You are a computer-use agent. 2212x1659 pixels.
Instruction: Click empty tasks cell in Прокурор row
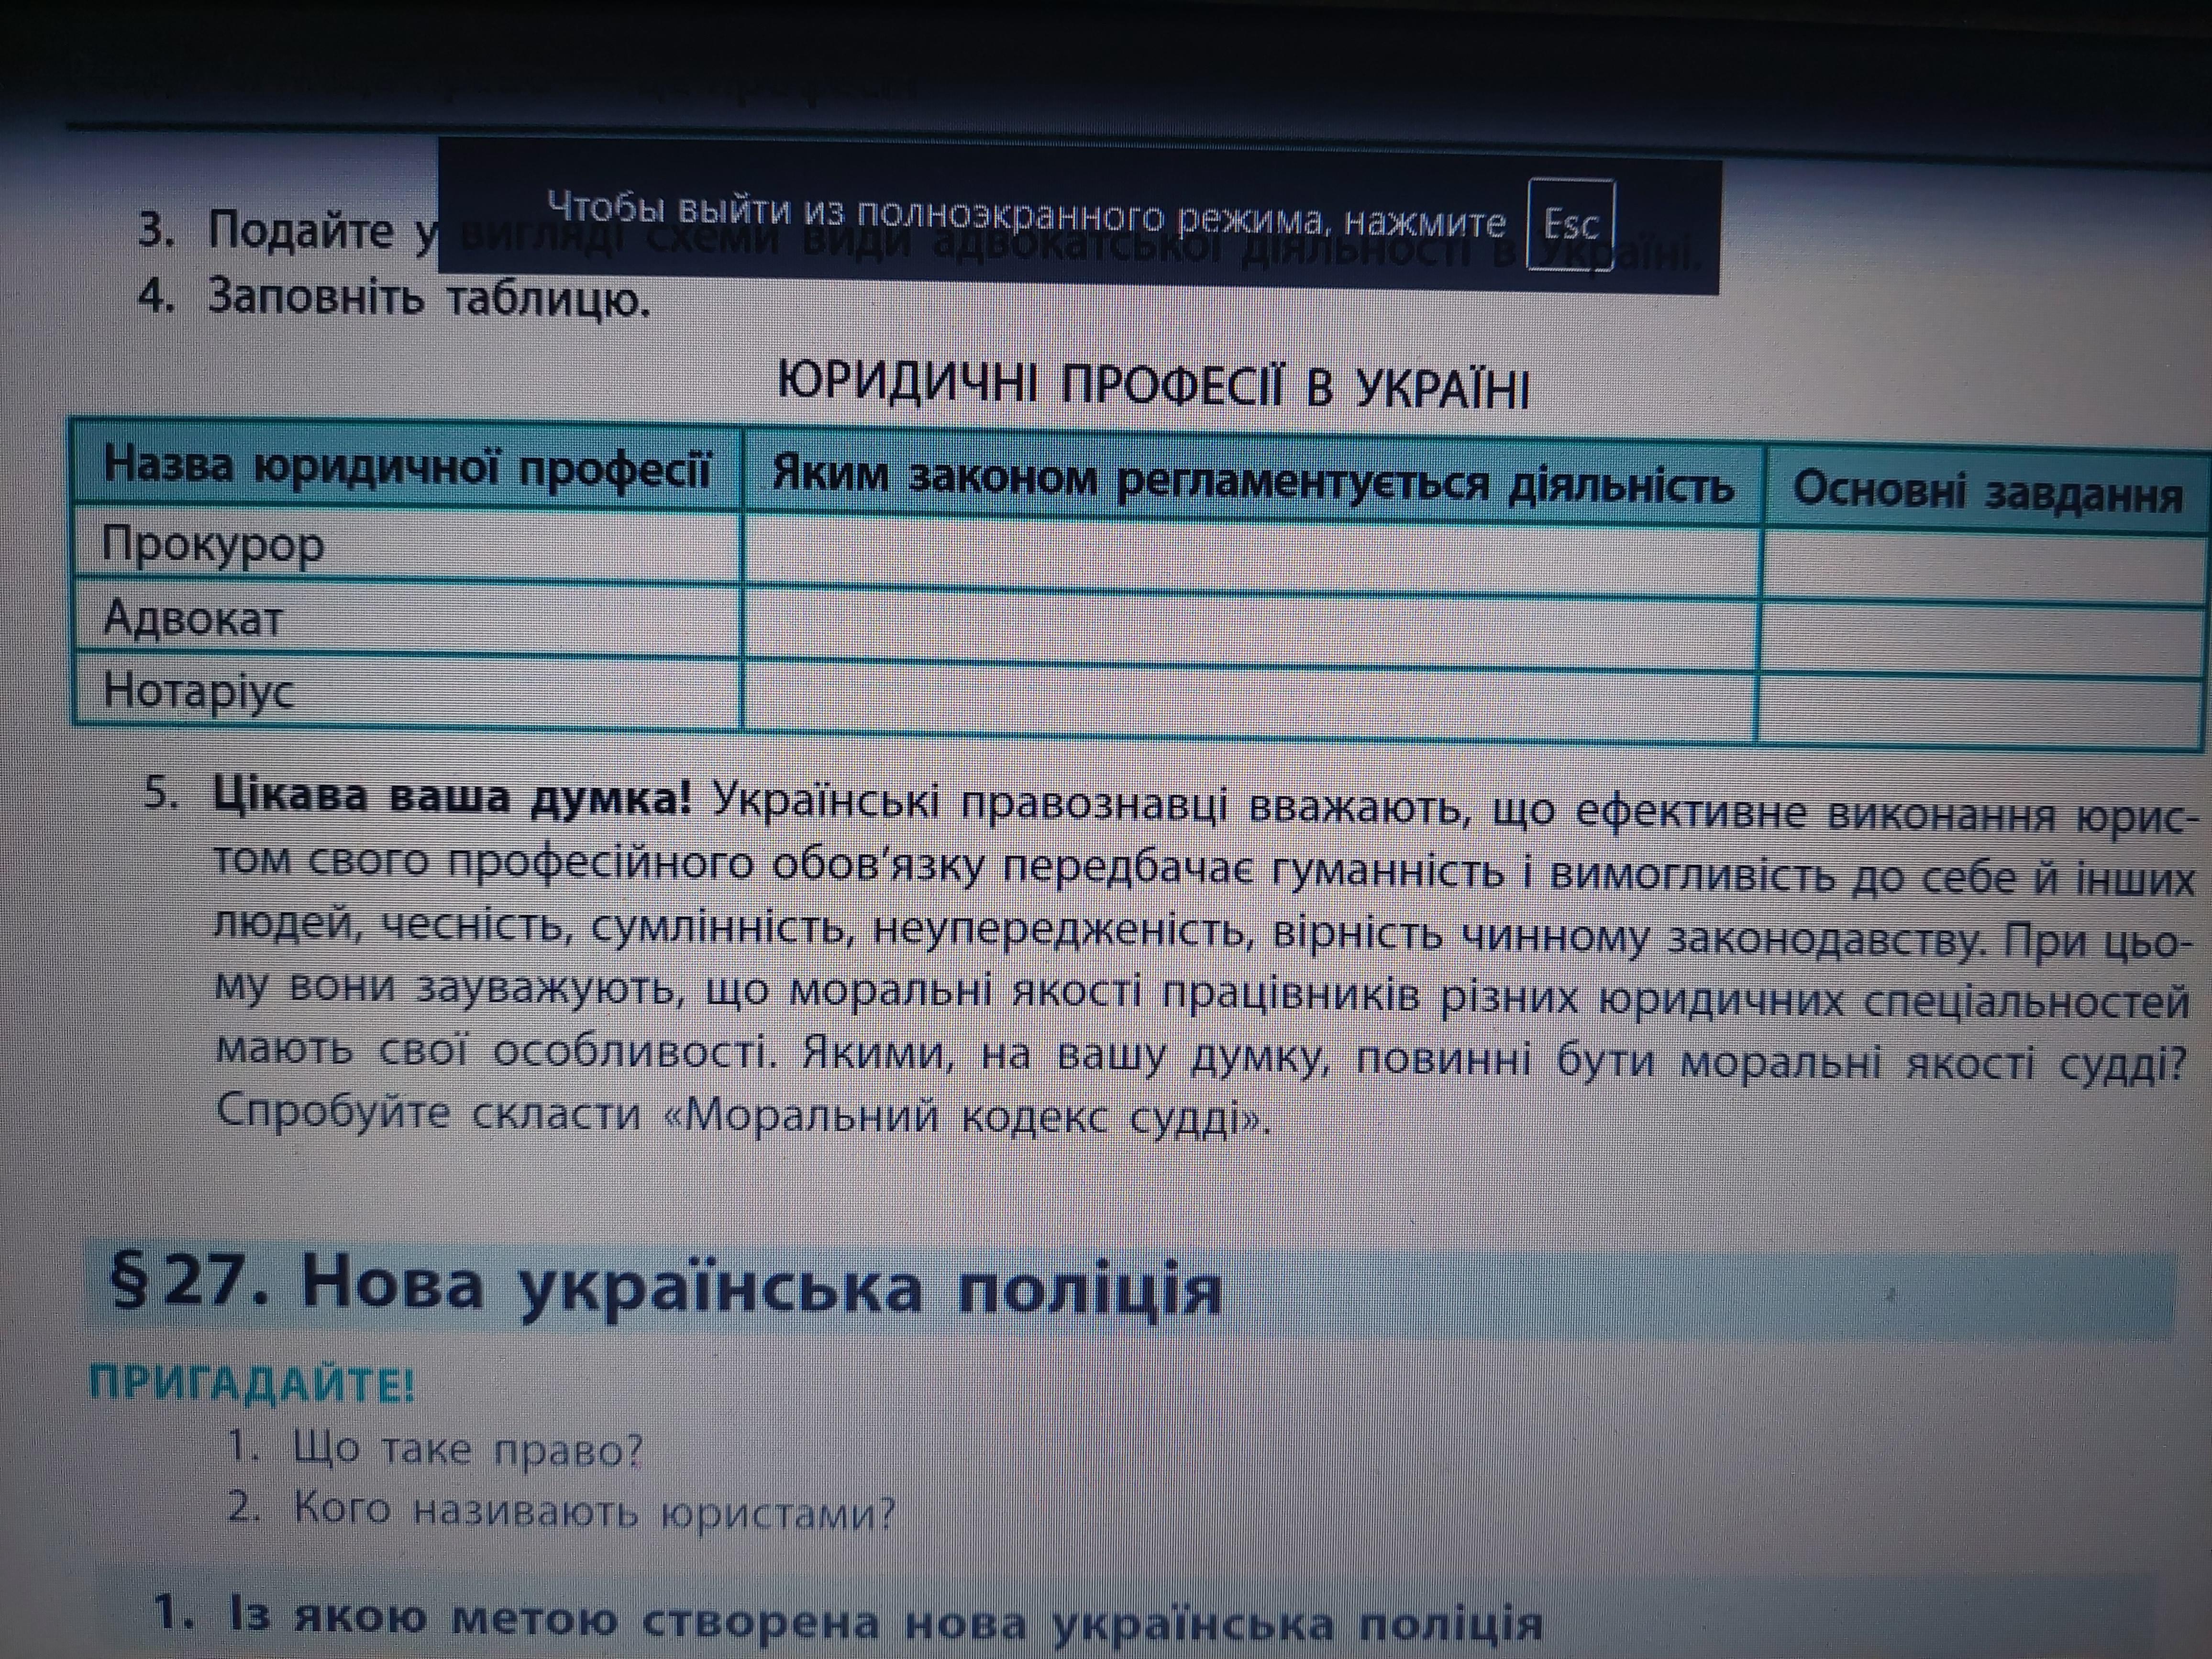[1984, 566]
